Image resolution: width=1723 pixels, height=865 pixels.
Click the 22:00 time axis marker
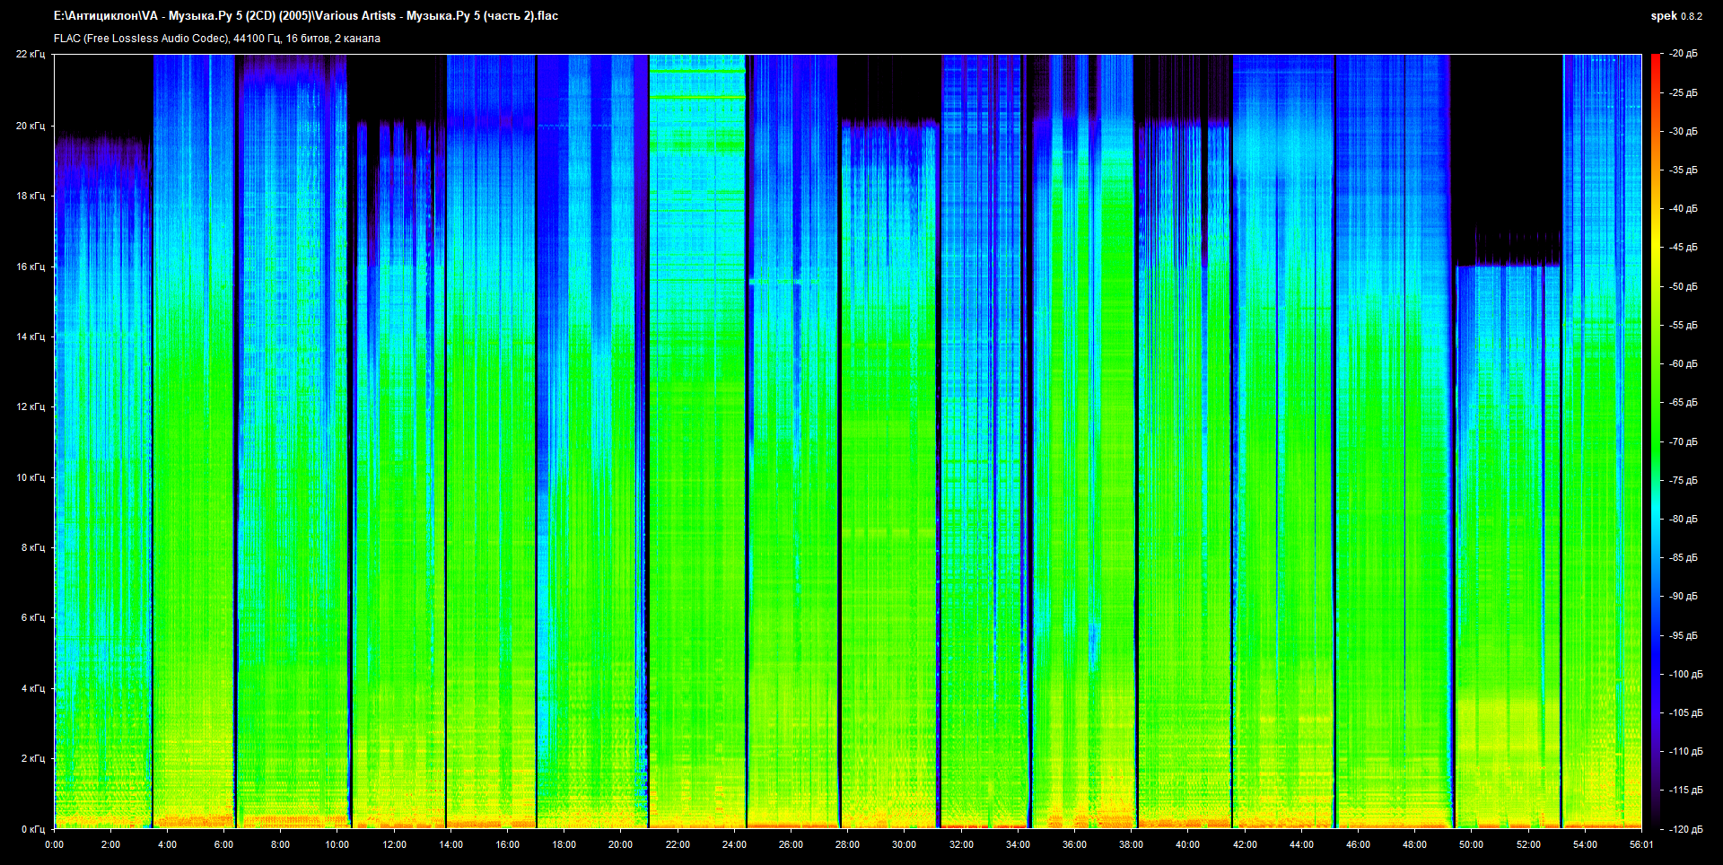[x=678, y=844]
